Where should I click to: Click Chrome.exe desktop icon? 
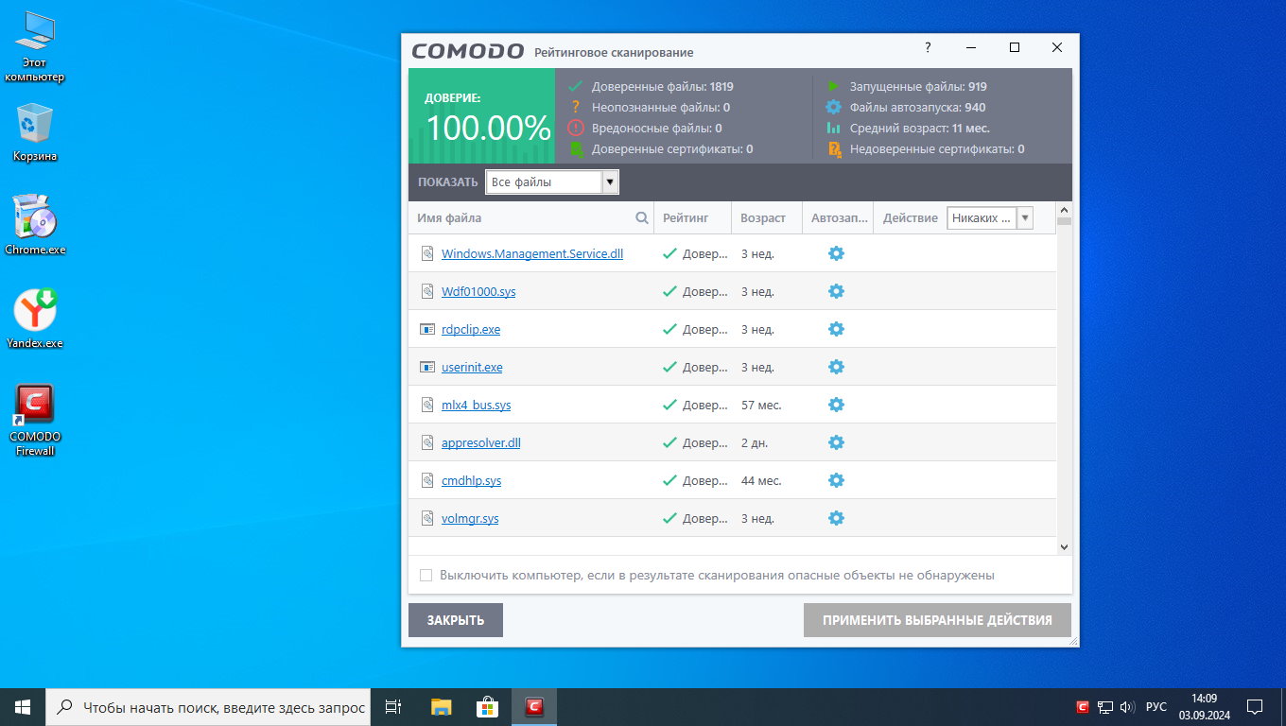35,224
